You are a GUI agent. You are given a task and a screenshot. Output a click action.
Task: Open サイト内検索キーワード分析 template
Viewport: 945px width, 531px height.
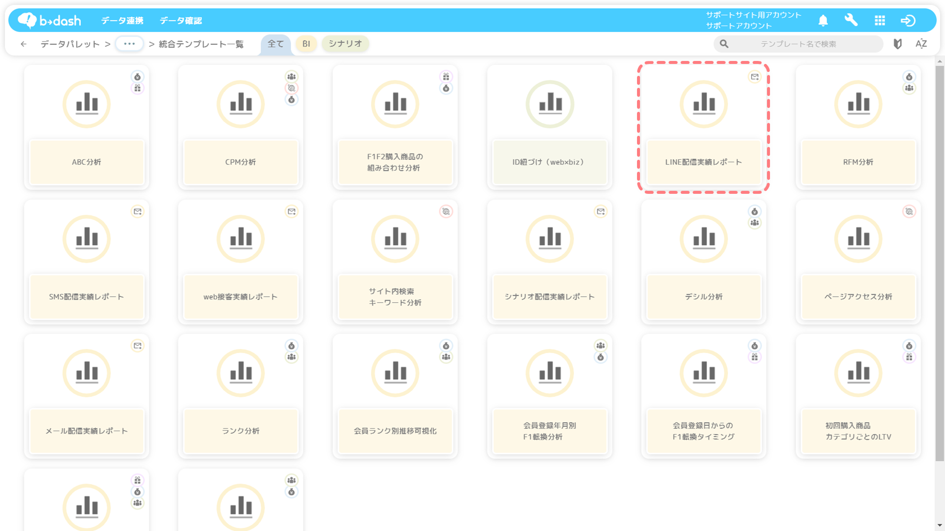(395, 297)
